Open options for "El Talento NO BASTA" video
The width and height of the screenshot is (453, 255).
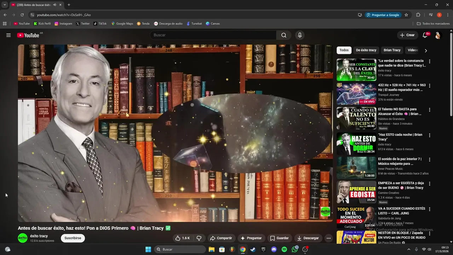point(430,110)
